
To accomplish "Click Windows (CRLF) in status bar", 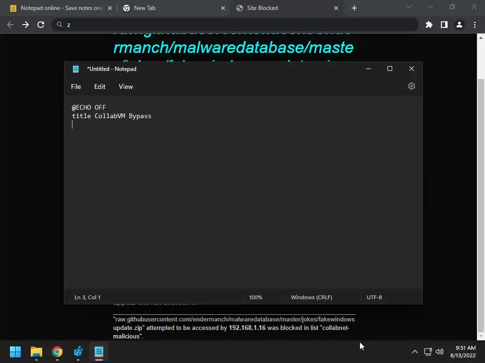I will (x=312, y=297).
